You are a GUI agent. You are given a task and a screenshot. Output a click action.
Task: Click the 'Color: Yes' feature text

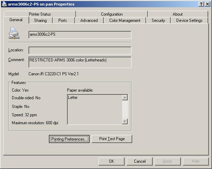click(x=20, y=90)
